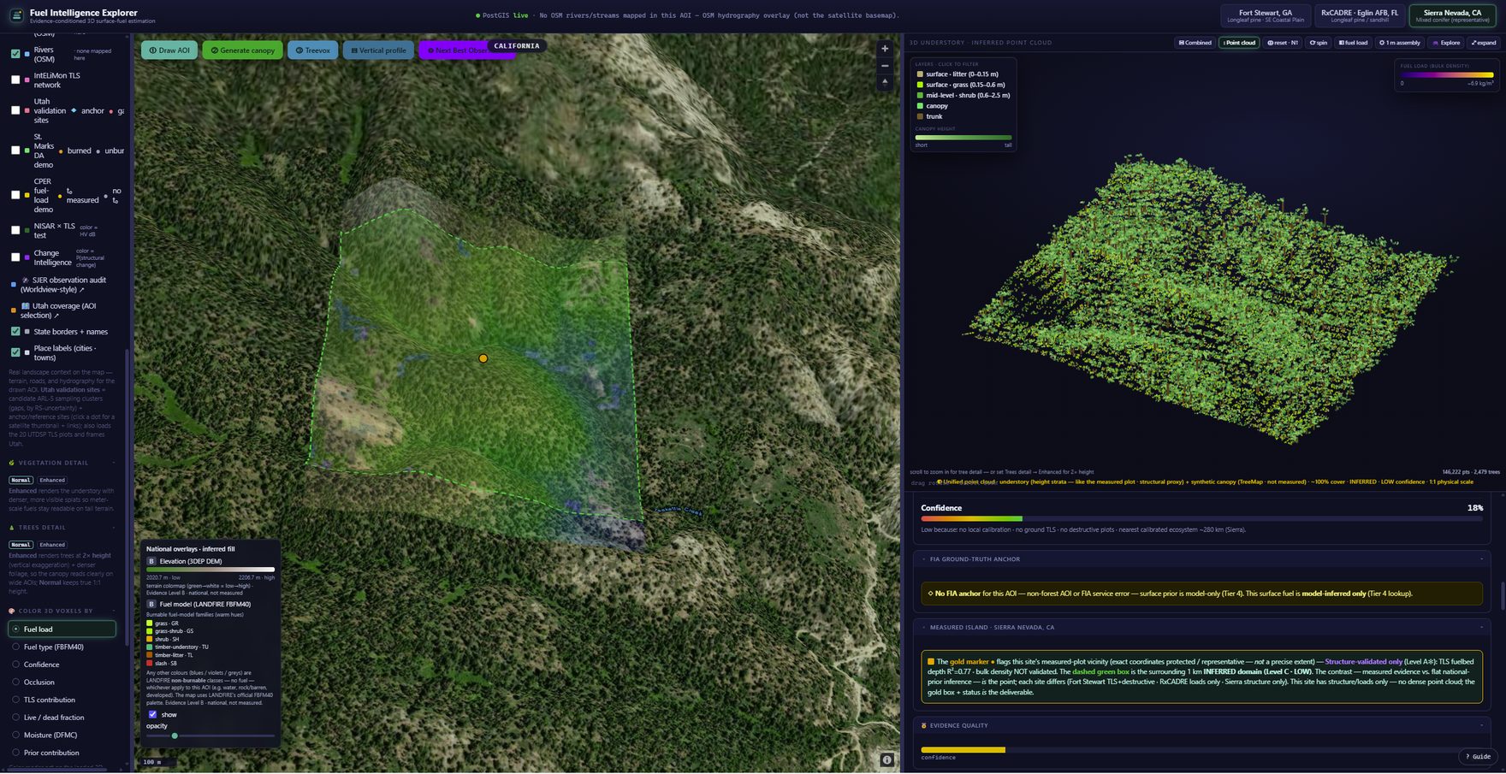The height and width of the screenshot is (774, 1506).
Task: Expand the 3D understory panel
Action: (x=1484, y=43)
